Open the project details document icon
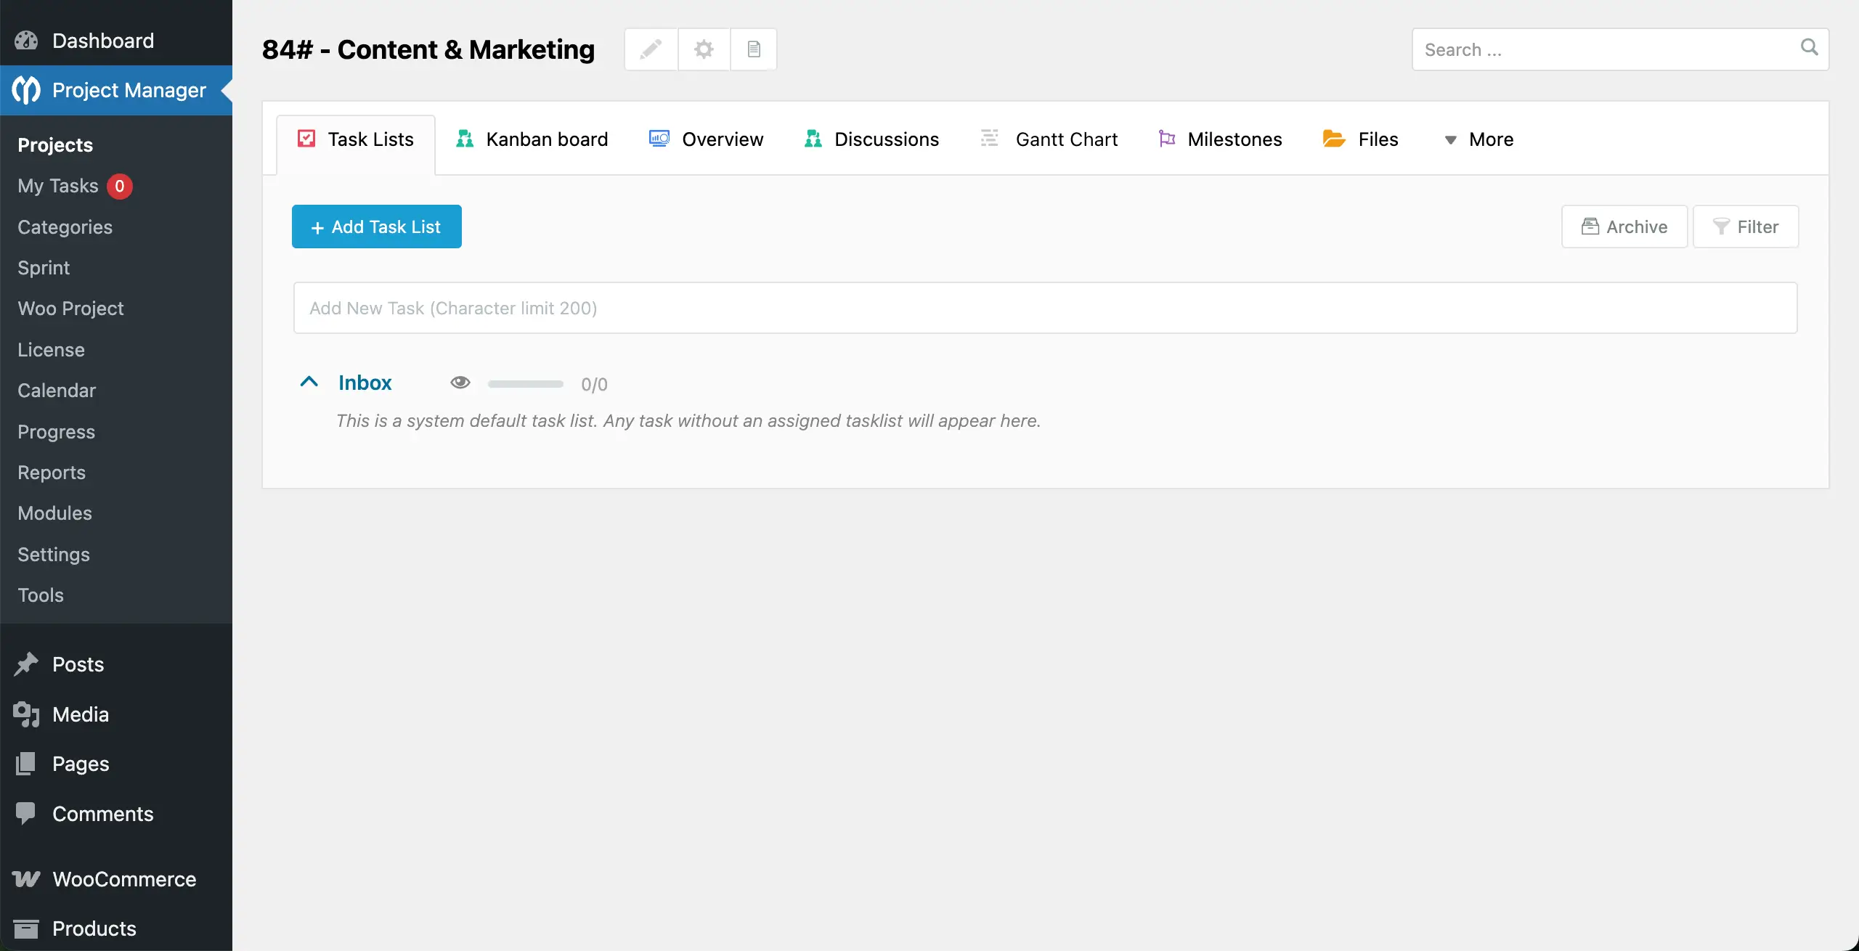1859x951 pixels. tap(753, 49)
